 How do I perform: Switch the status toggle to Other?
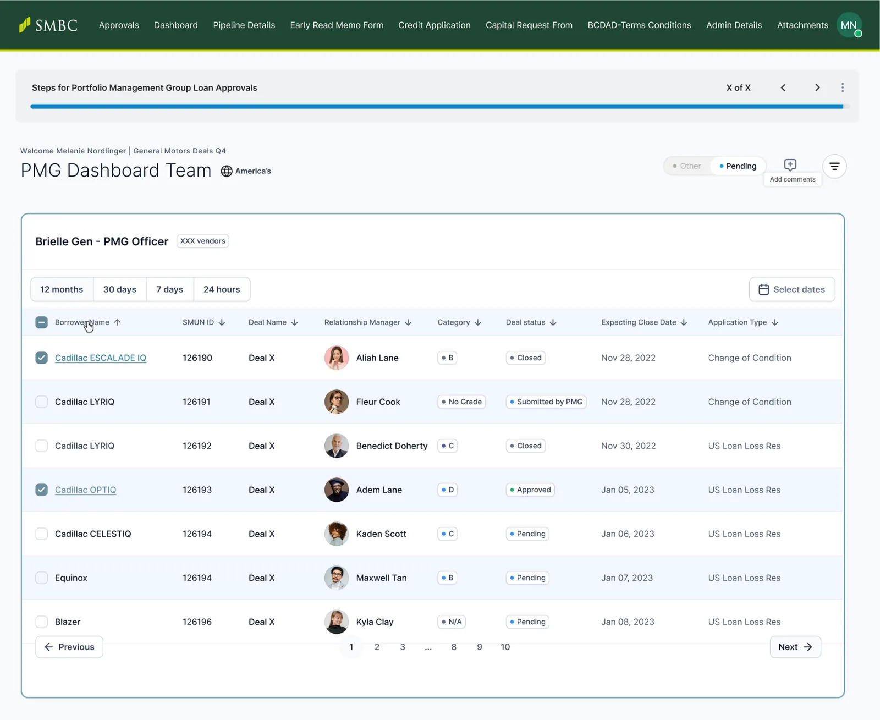(687, 166)
